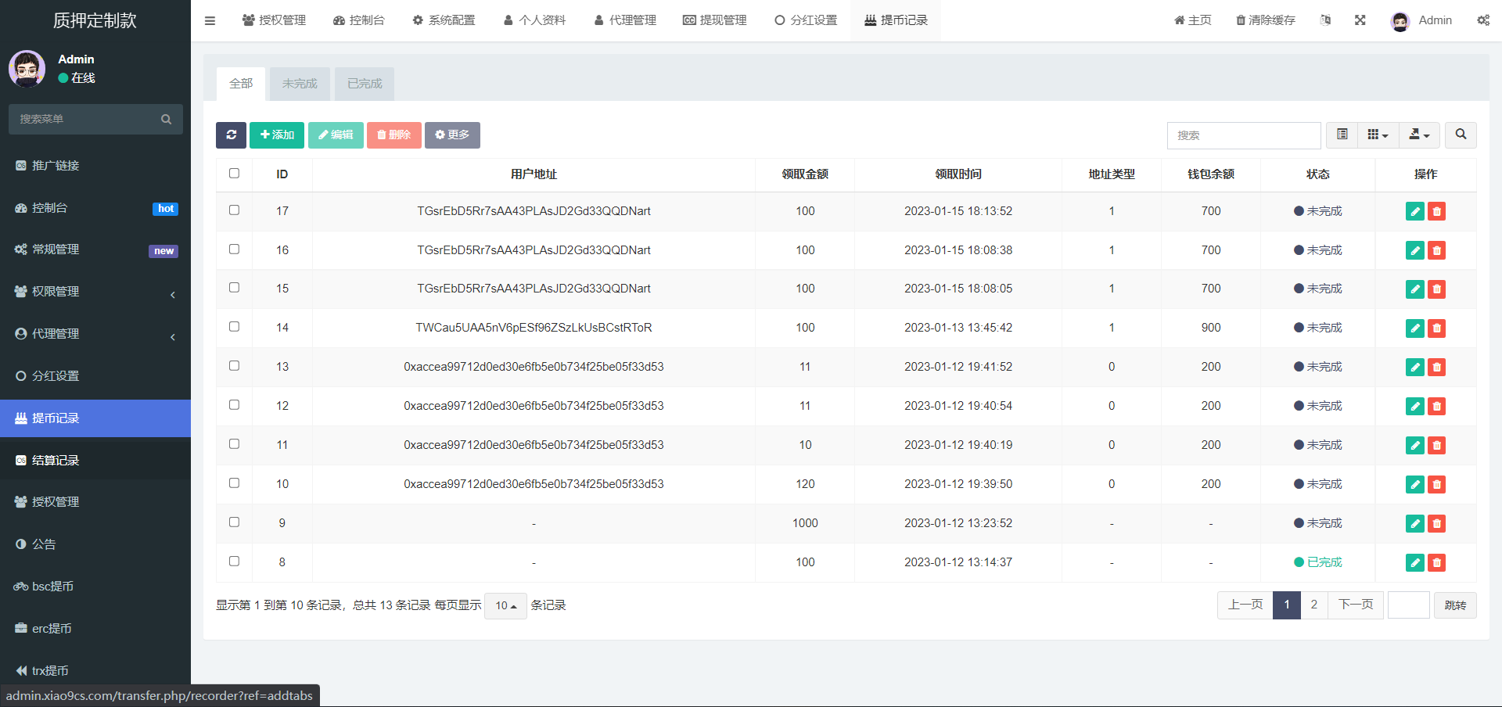
Task: Check the checkbox for record ID 8
Action: [x=234, y=562]
